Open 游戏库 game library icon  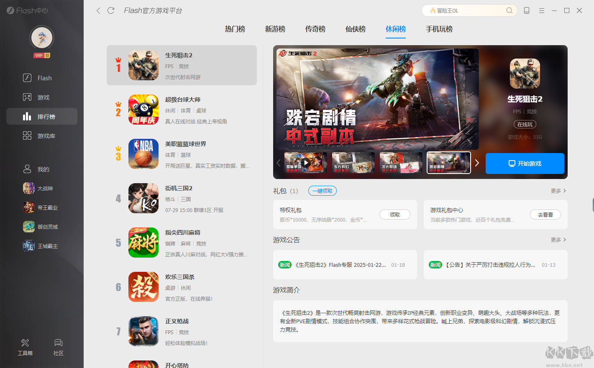click(27, 135)
